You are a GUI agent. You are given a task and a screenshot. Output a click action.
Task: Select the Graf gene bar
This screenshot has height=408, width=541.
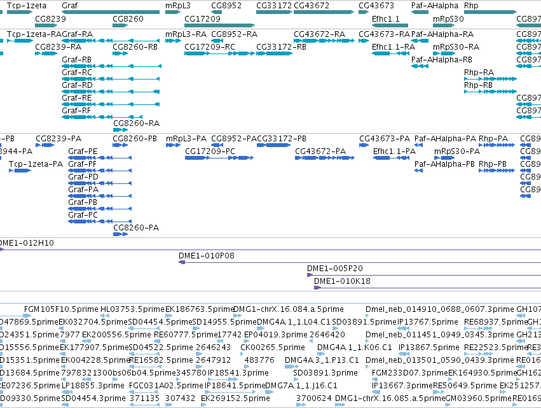coord(111,12)
